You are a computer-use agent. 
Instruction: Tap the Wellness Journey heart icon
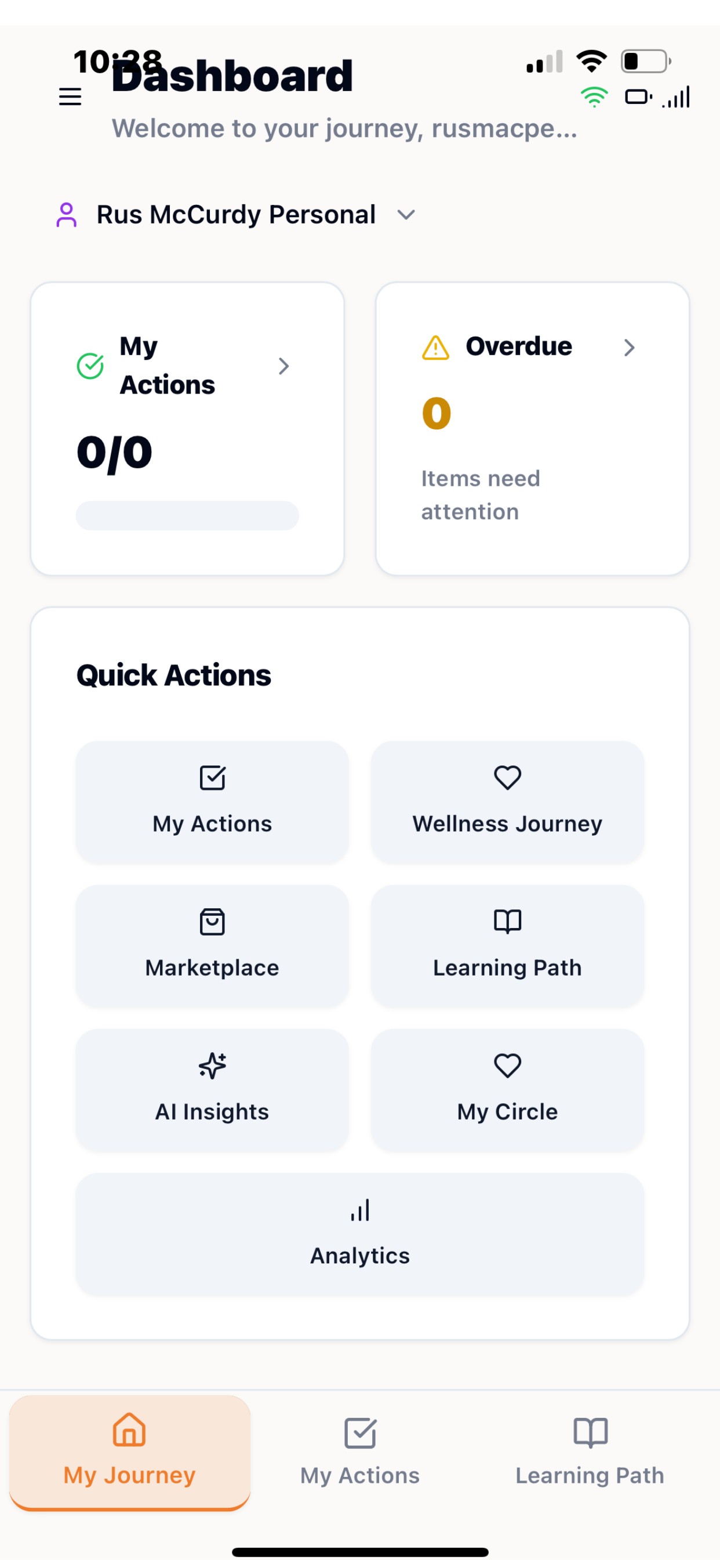[x=508, y=778]
